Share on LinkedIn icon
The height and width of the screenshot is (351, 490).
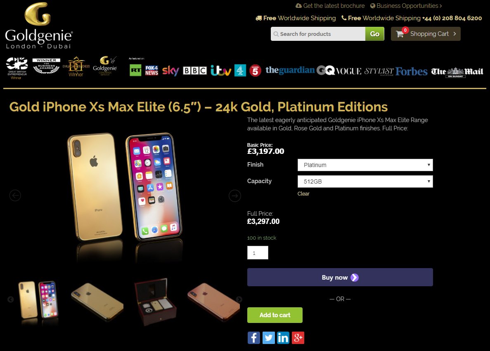point(283,337)
